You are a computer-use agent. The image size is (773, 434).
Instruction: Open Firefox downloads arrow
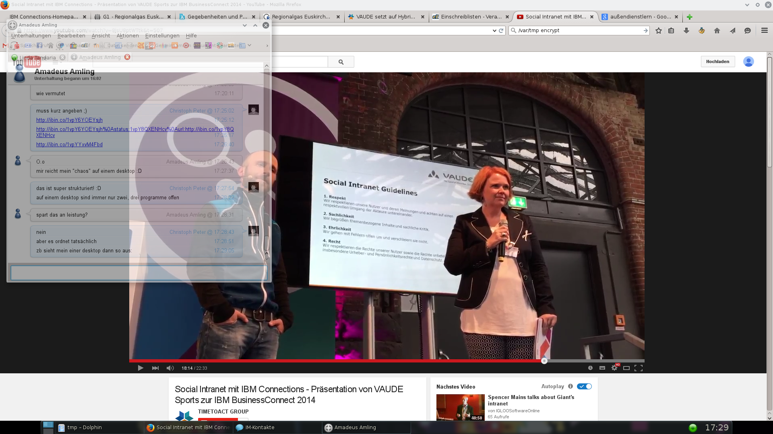pos(686,31)
